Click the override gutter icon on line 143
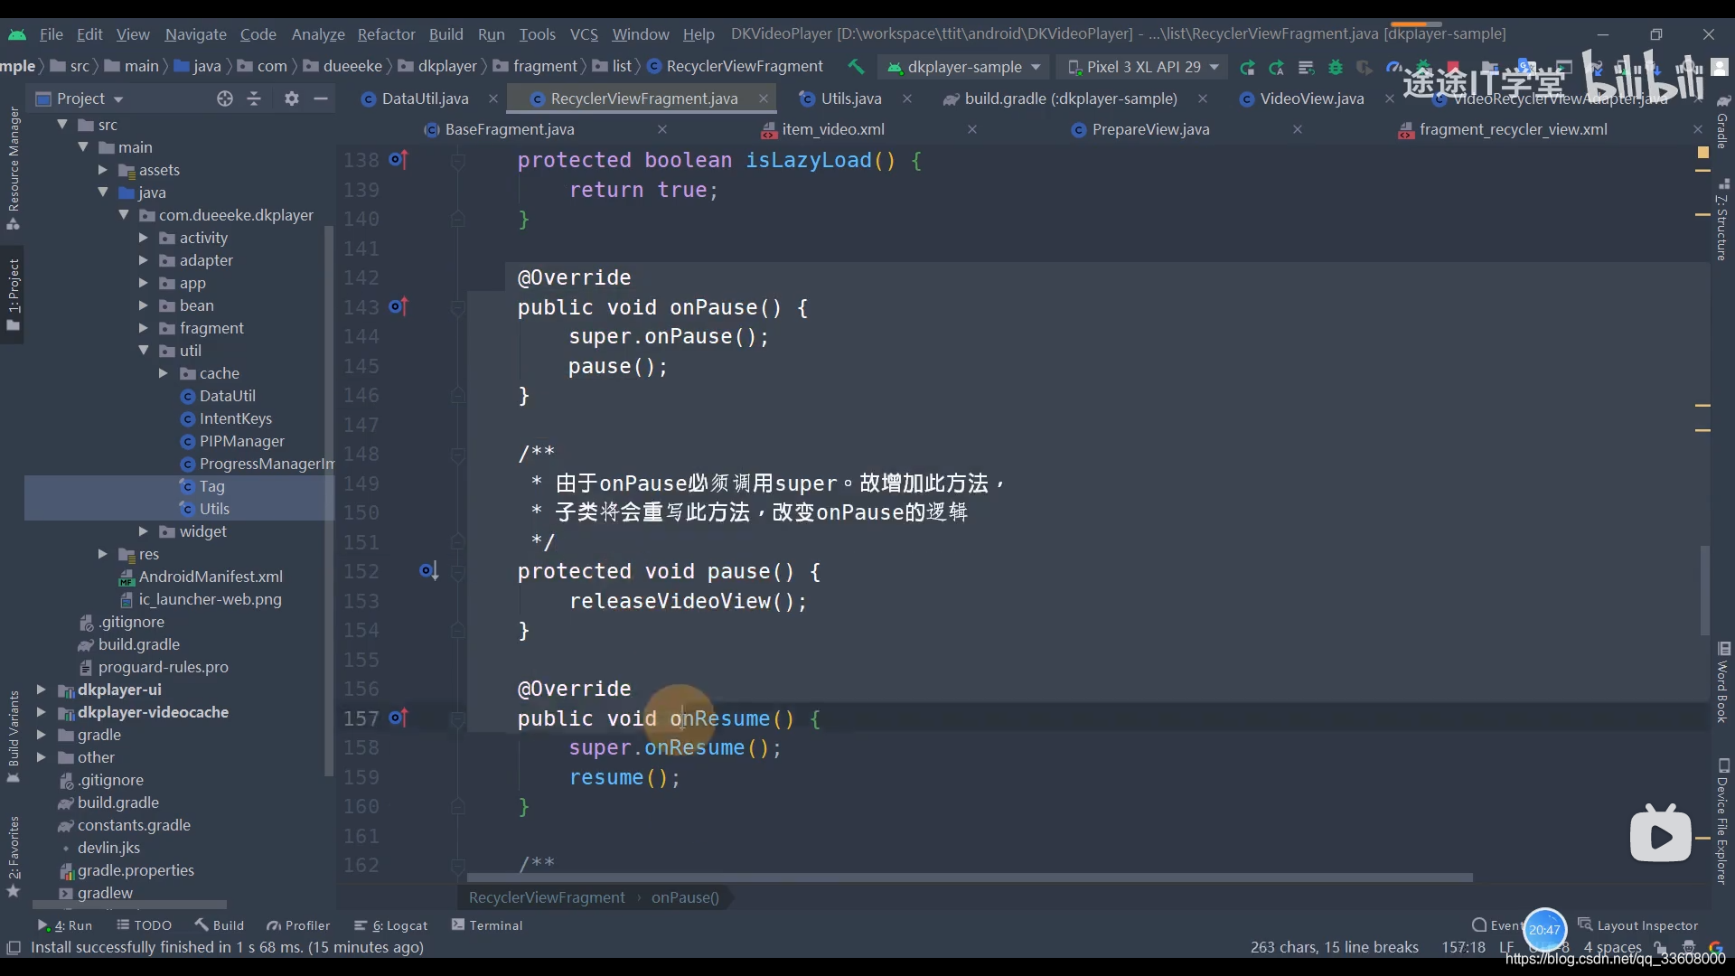 pyautogui.click(x=399, y=307)
